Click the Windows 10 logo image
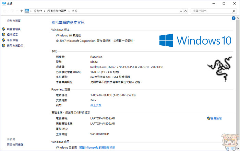This screenshot has width=240, height=151. coord(195,40)
